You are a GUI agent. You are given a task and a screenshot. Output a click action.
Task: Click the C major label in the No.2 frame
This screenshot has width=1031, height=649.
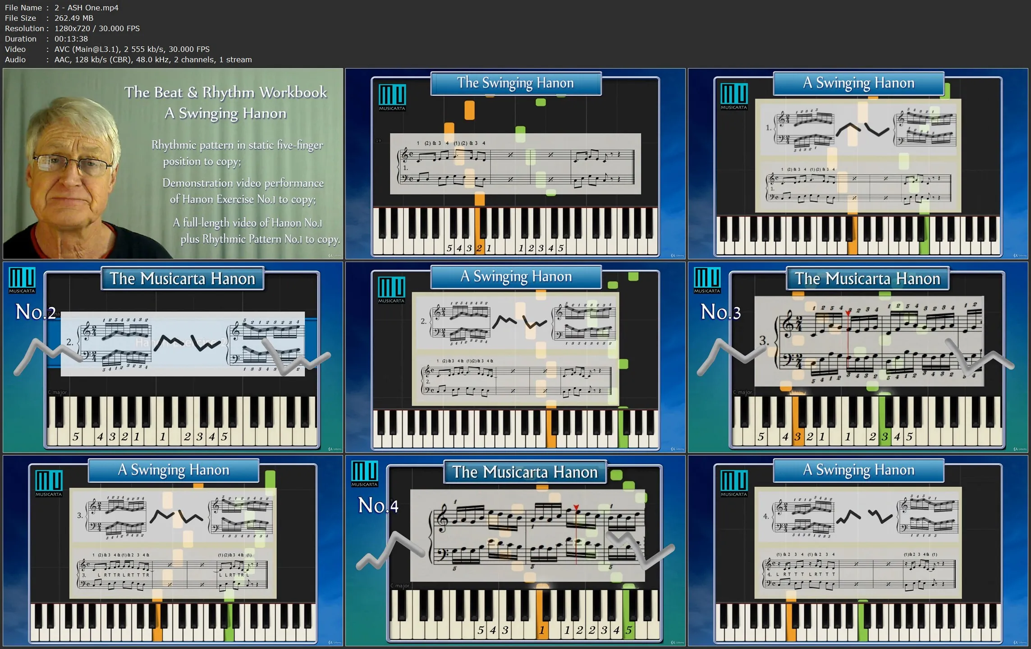point(57,392)
